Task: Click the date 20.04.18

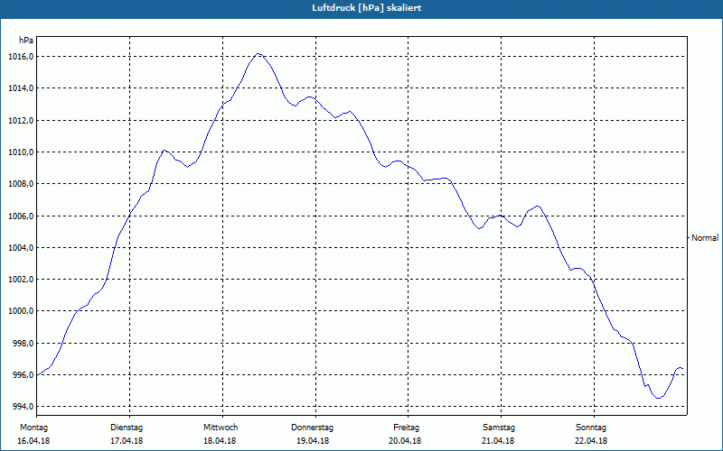Action: [x=405, y=441]
